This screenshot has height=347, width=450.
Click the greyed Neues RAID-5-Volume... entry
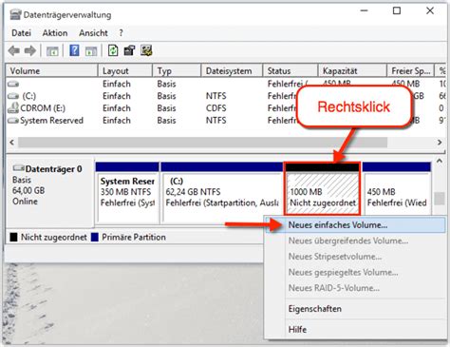(x=354, y=288)
